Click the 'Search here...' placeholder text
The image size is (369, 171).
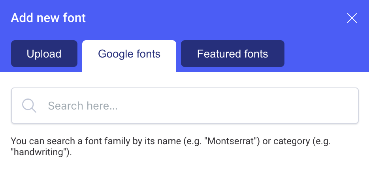pos(83,106)
